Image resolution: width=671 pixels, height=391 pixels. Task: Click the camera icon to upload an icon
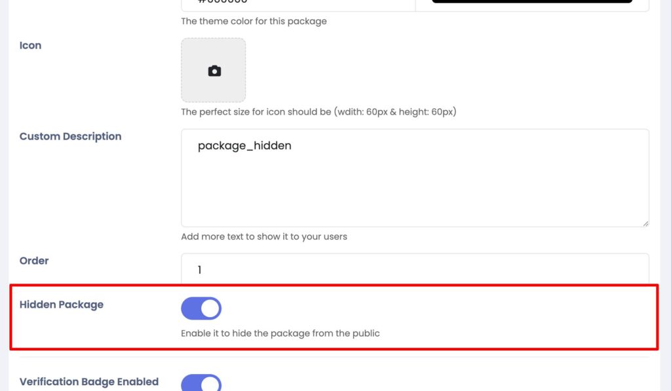[x=214, y=71]
